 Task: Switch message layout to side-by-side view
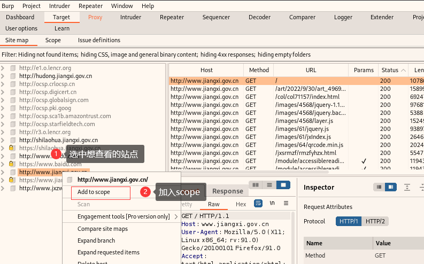pyautogui.click(x=256, y=185)
